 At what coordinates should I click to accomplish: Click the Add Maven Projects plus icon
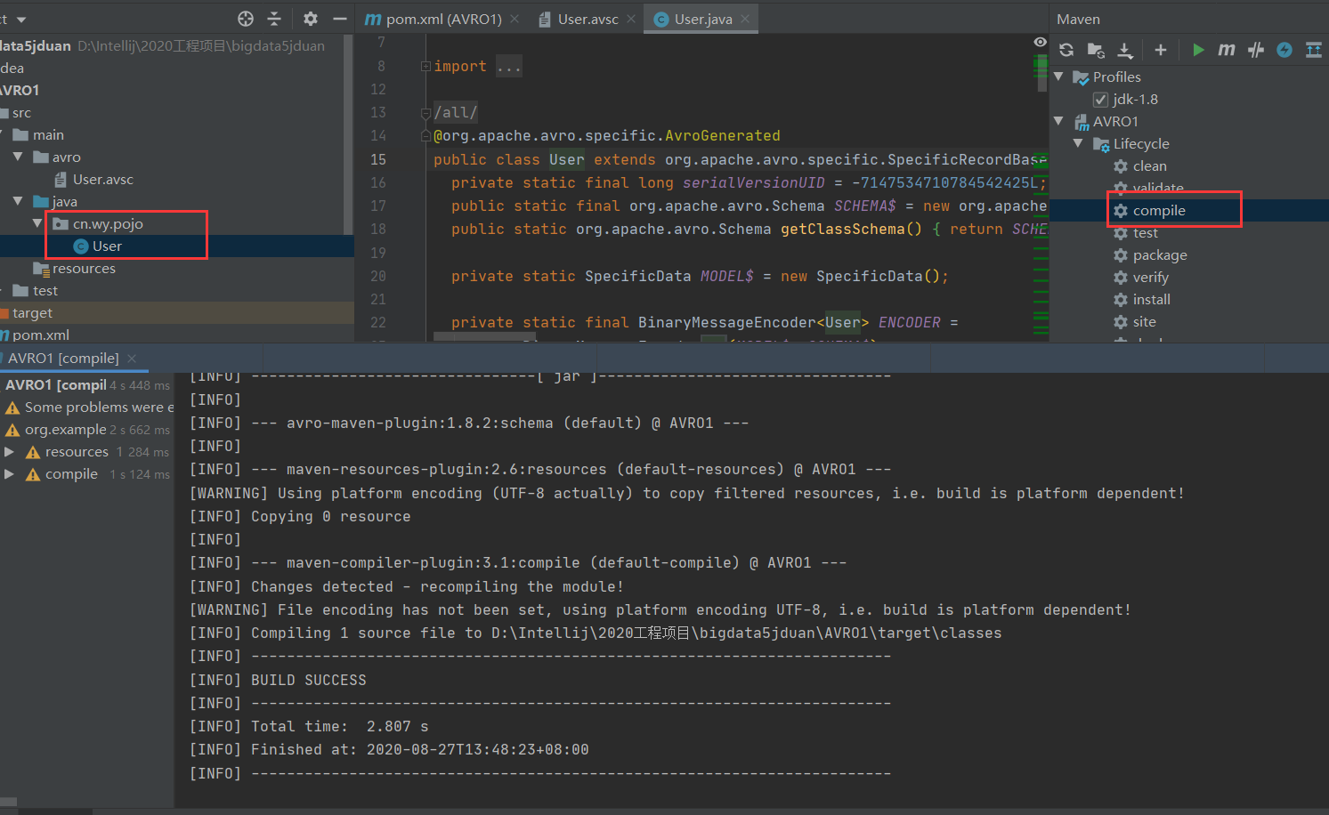(x=1160, y=50)
